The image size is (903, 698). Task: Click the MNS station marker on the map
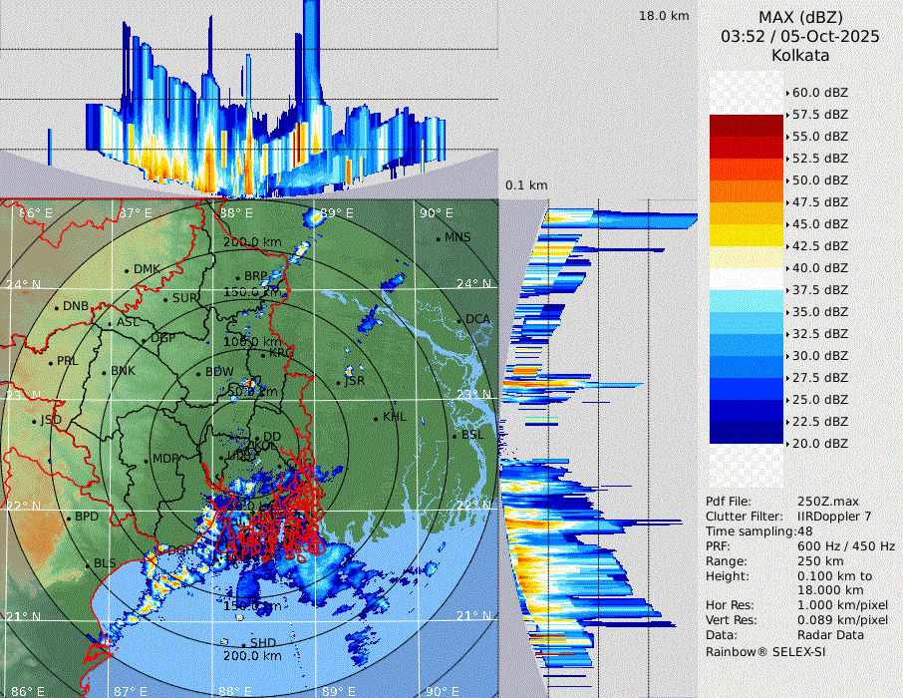[438, 238]
